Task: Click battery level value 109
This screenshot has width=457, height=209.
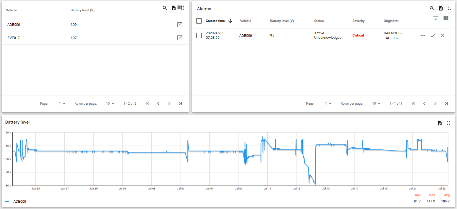Action: [x=74, y=25]
